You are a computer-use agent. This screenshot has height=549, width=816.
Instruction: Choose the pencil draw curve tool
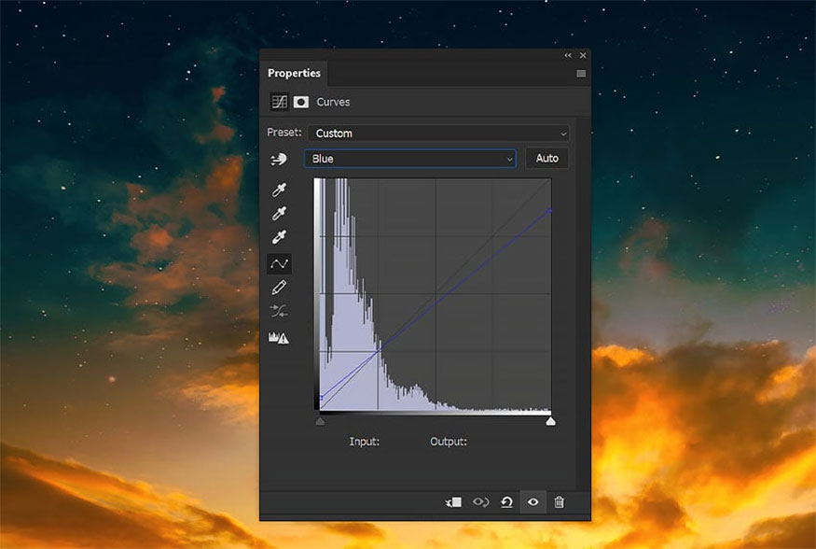279,288
